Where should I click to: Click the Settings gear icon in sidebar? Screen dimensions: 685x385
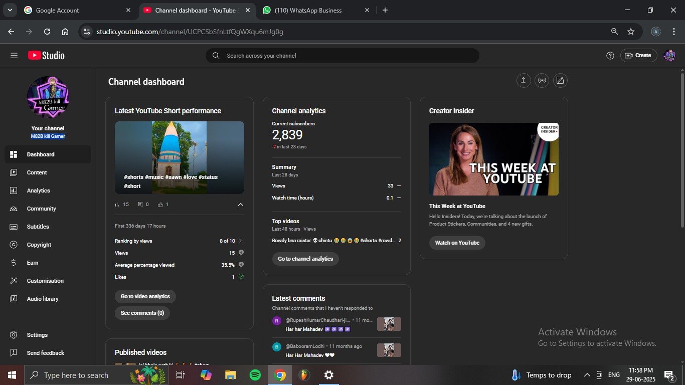[14, 335]
